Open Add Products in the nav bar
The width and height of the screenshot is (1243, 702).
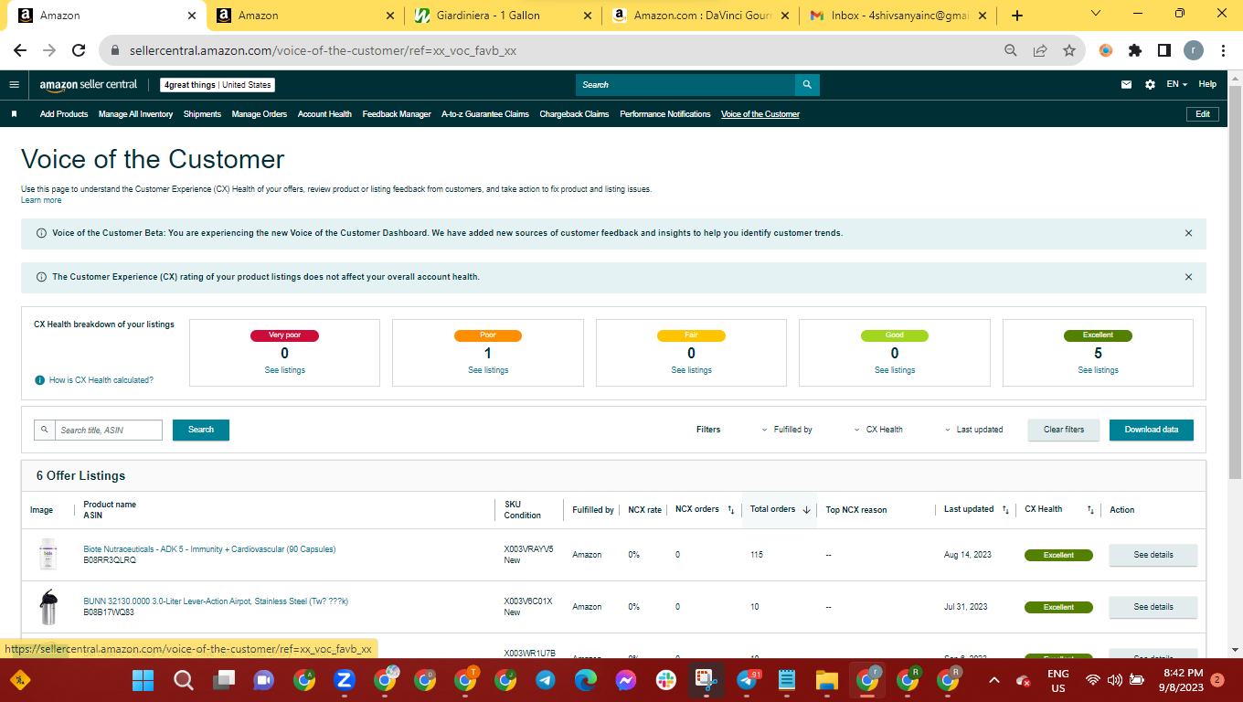click(64, 114)
